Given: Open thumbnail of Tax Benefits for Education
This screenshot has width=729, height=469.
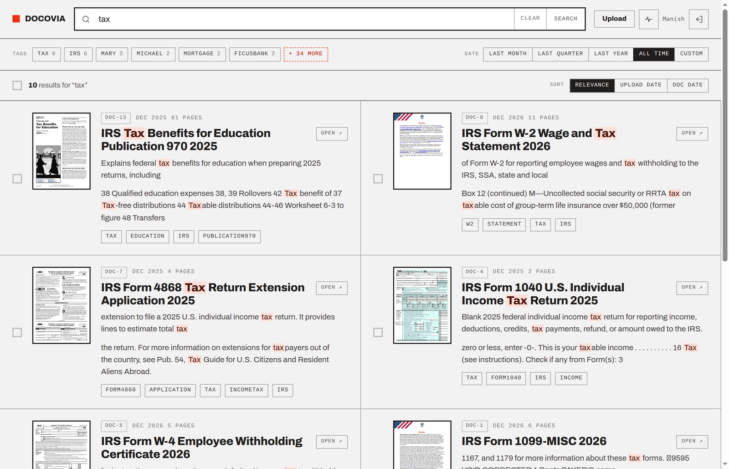Looking at the screenshot, I should click(x=62, y=151).
